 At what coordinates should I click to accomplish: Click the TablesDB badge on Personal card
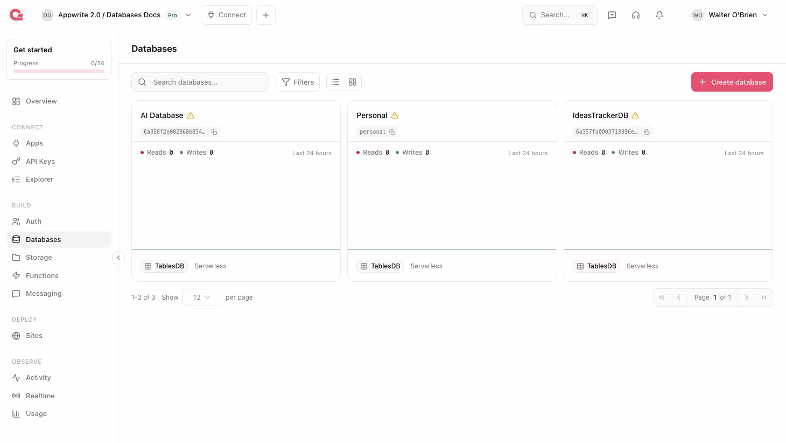[x=380, y=266]
